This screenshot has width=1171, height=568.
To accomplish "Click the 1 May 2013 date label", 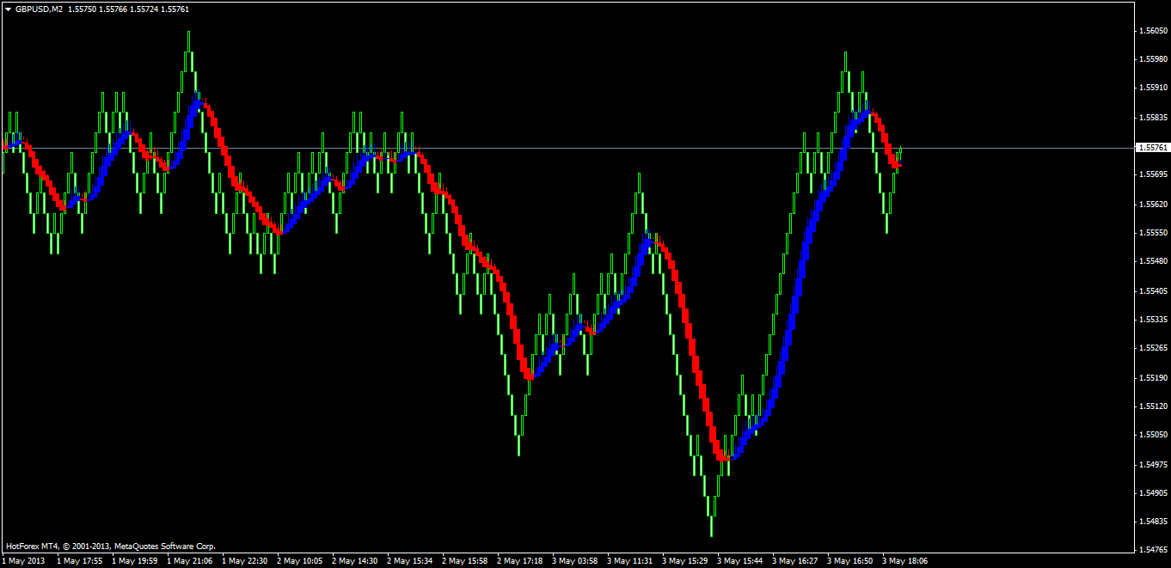I will point(23,561).
